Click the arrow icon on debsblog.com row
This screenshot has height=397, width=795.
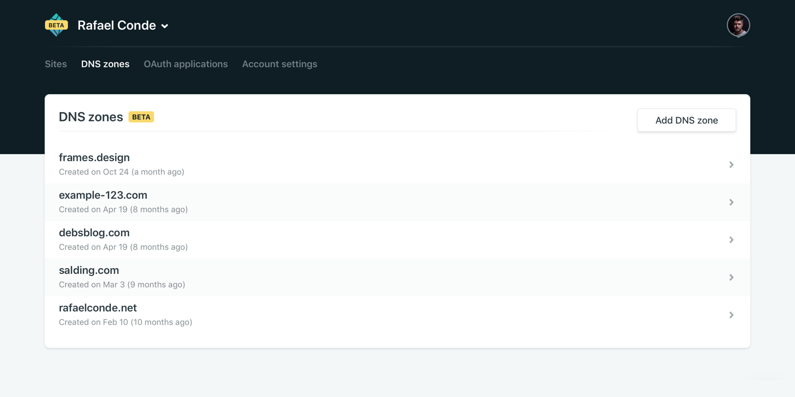pos(731,240)
